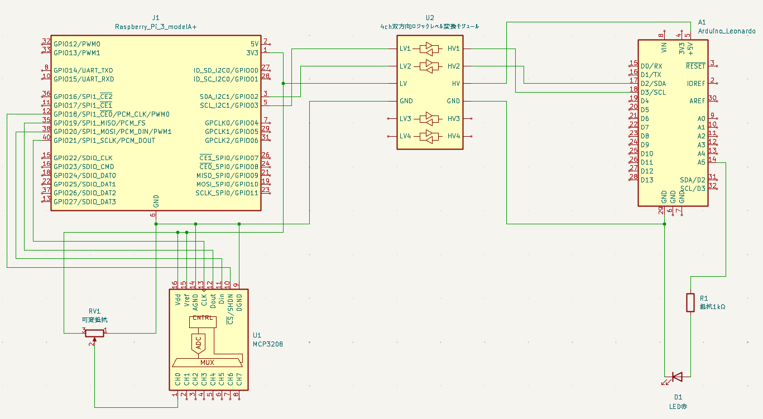Click the 可変抵抗 label above RV1

click(94, 320)
